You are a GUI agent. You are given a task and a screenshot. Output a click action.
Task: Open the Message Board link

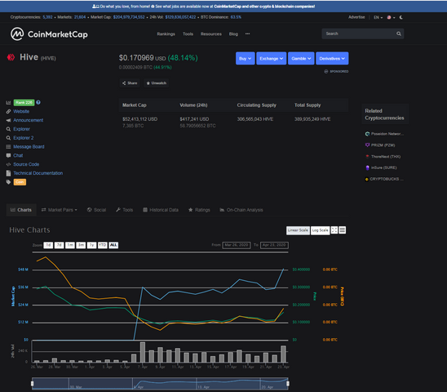pyautogui.click(x=29, y=147)
